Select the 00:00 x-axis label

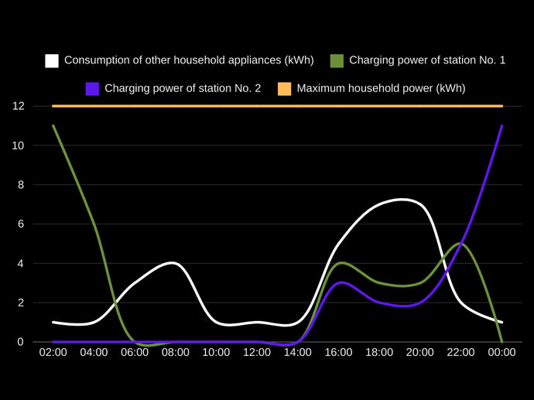501,353
